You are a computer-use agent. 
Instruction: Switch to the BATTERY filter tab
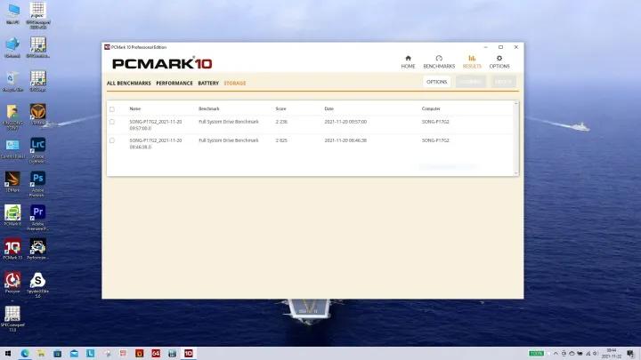click(208, 84)
